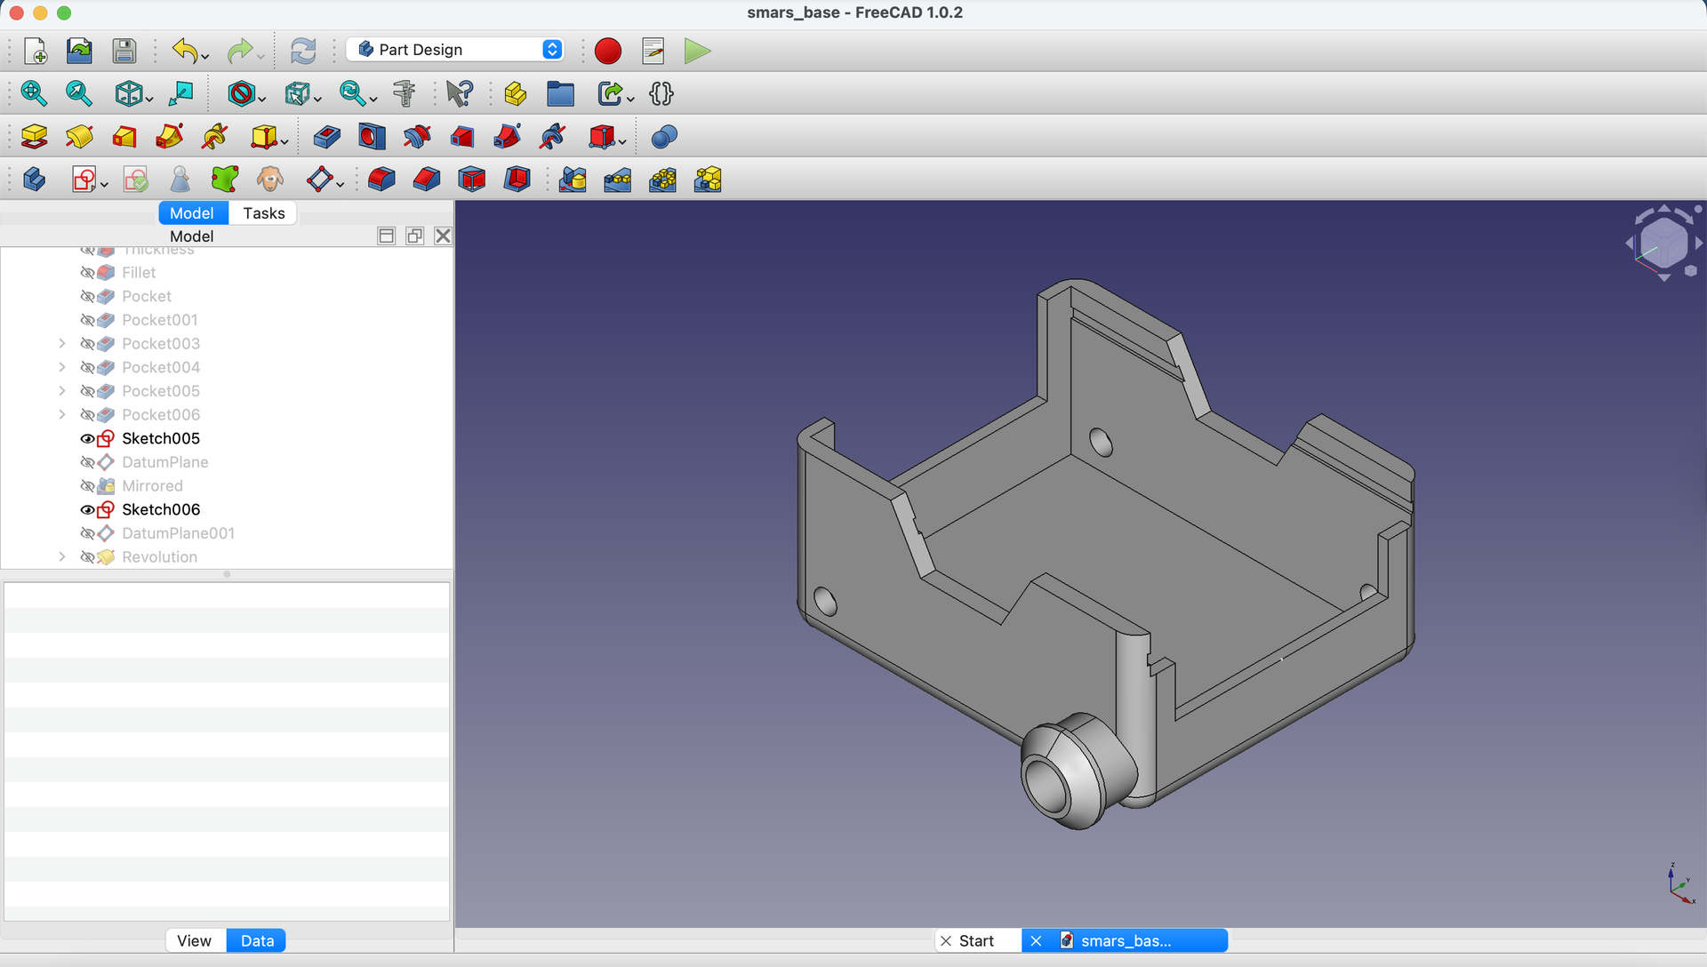This screenshot has height=967, width=1707.
Task: Switch to the View property tab
Action: pyautogui.click(x=194, y=940)
